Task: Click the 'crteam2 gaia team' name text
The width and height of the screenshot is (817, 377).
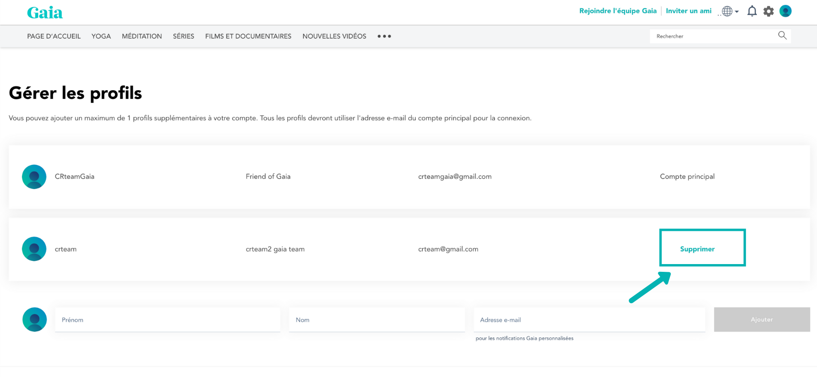Action: (275, 249)
